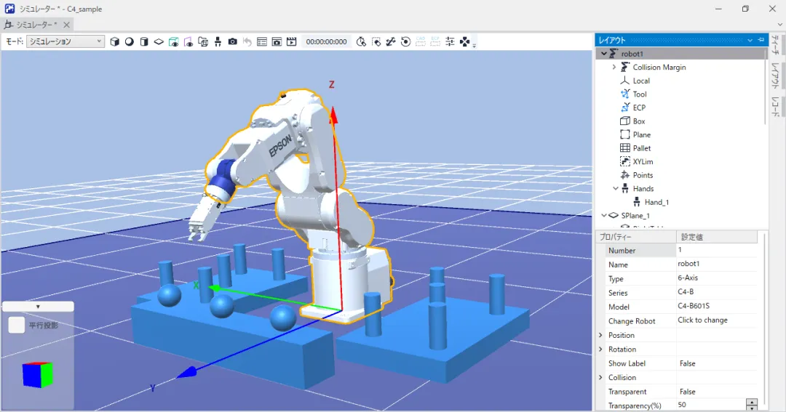The height and width of the screenshot is (412, 786).
Task: Click the Transparent False value
Action: 686,392
